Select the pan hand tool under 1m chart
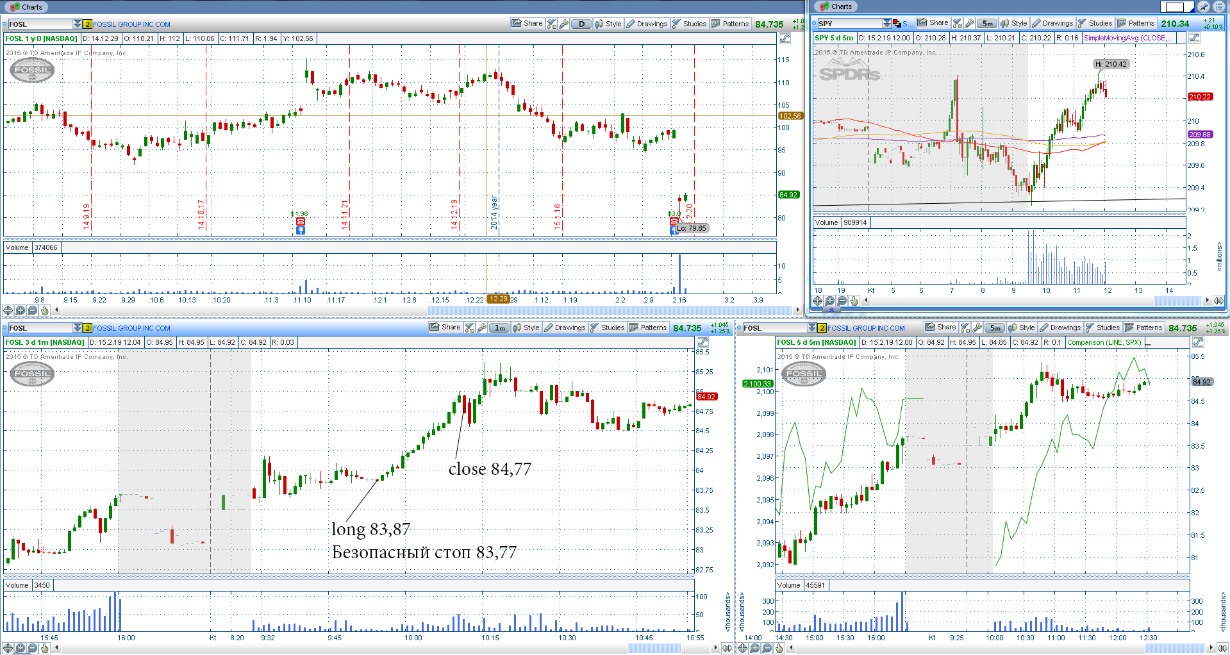This screenshot has width=1230, height=655. [45, 648]
